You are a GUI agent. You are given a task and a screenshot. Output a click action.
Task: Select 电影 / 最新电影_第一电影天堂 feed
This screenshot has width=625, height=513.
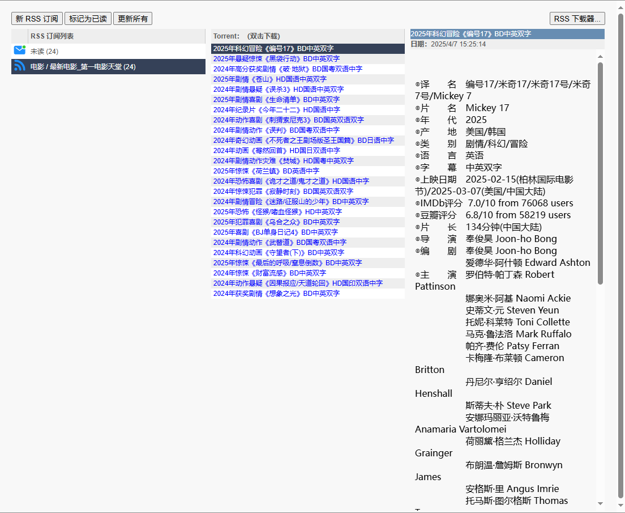tap(83, 67)
